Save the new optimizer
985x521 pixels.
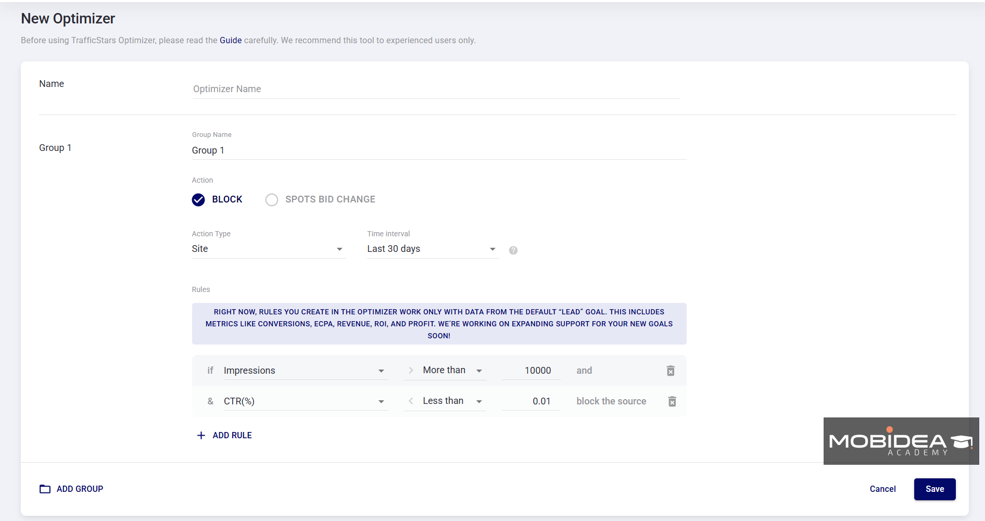click(935, 489)
